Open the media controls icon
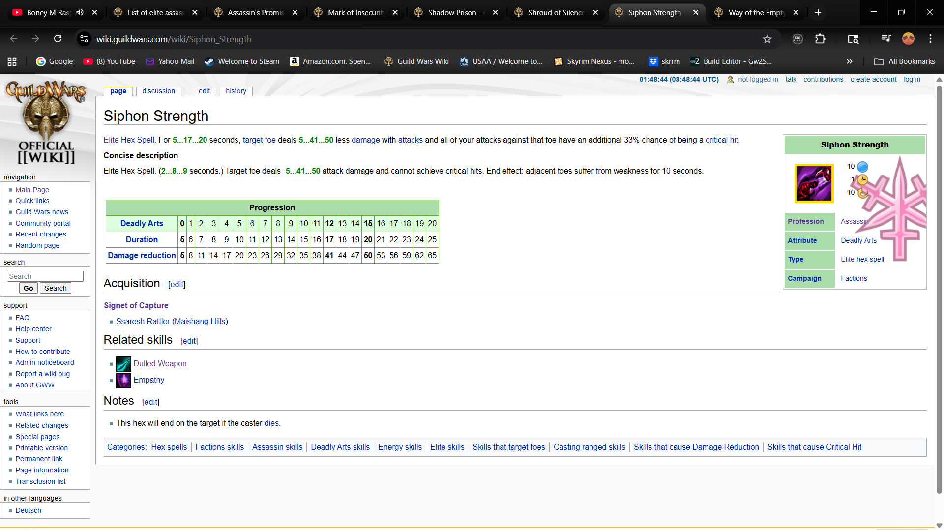 (x=886, y=39)
